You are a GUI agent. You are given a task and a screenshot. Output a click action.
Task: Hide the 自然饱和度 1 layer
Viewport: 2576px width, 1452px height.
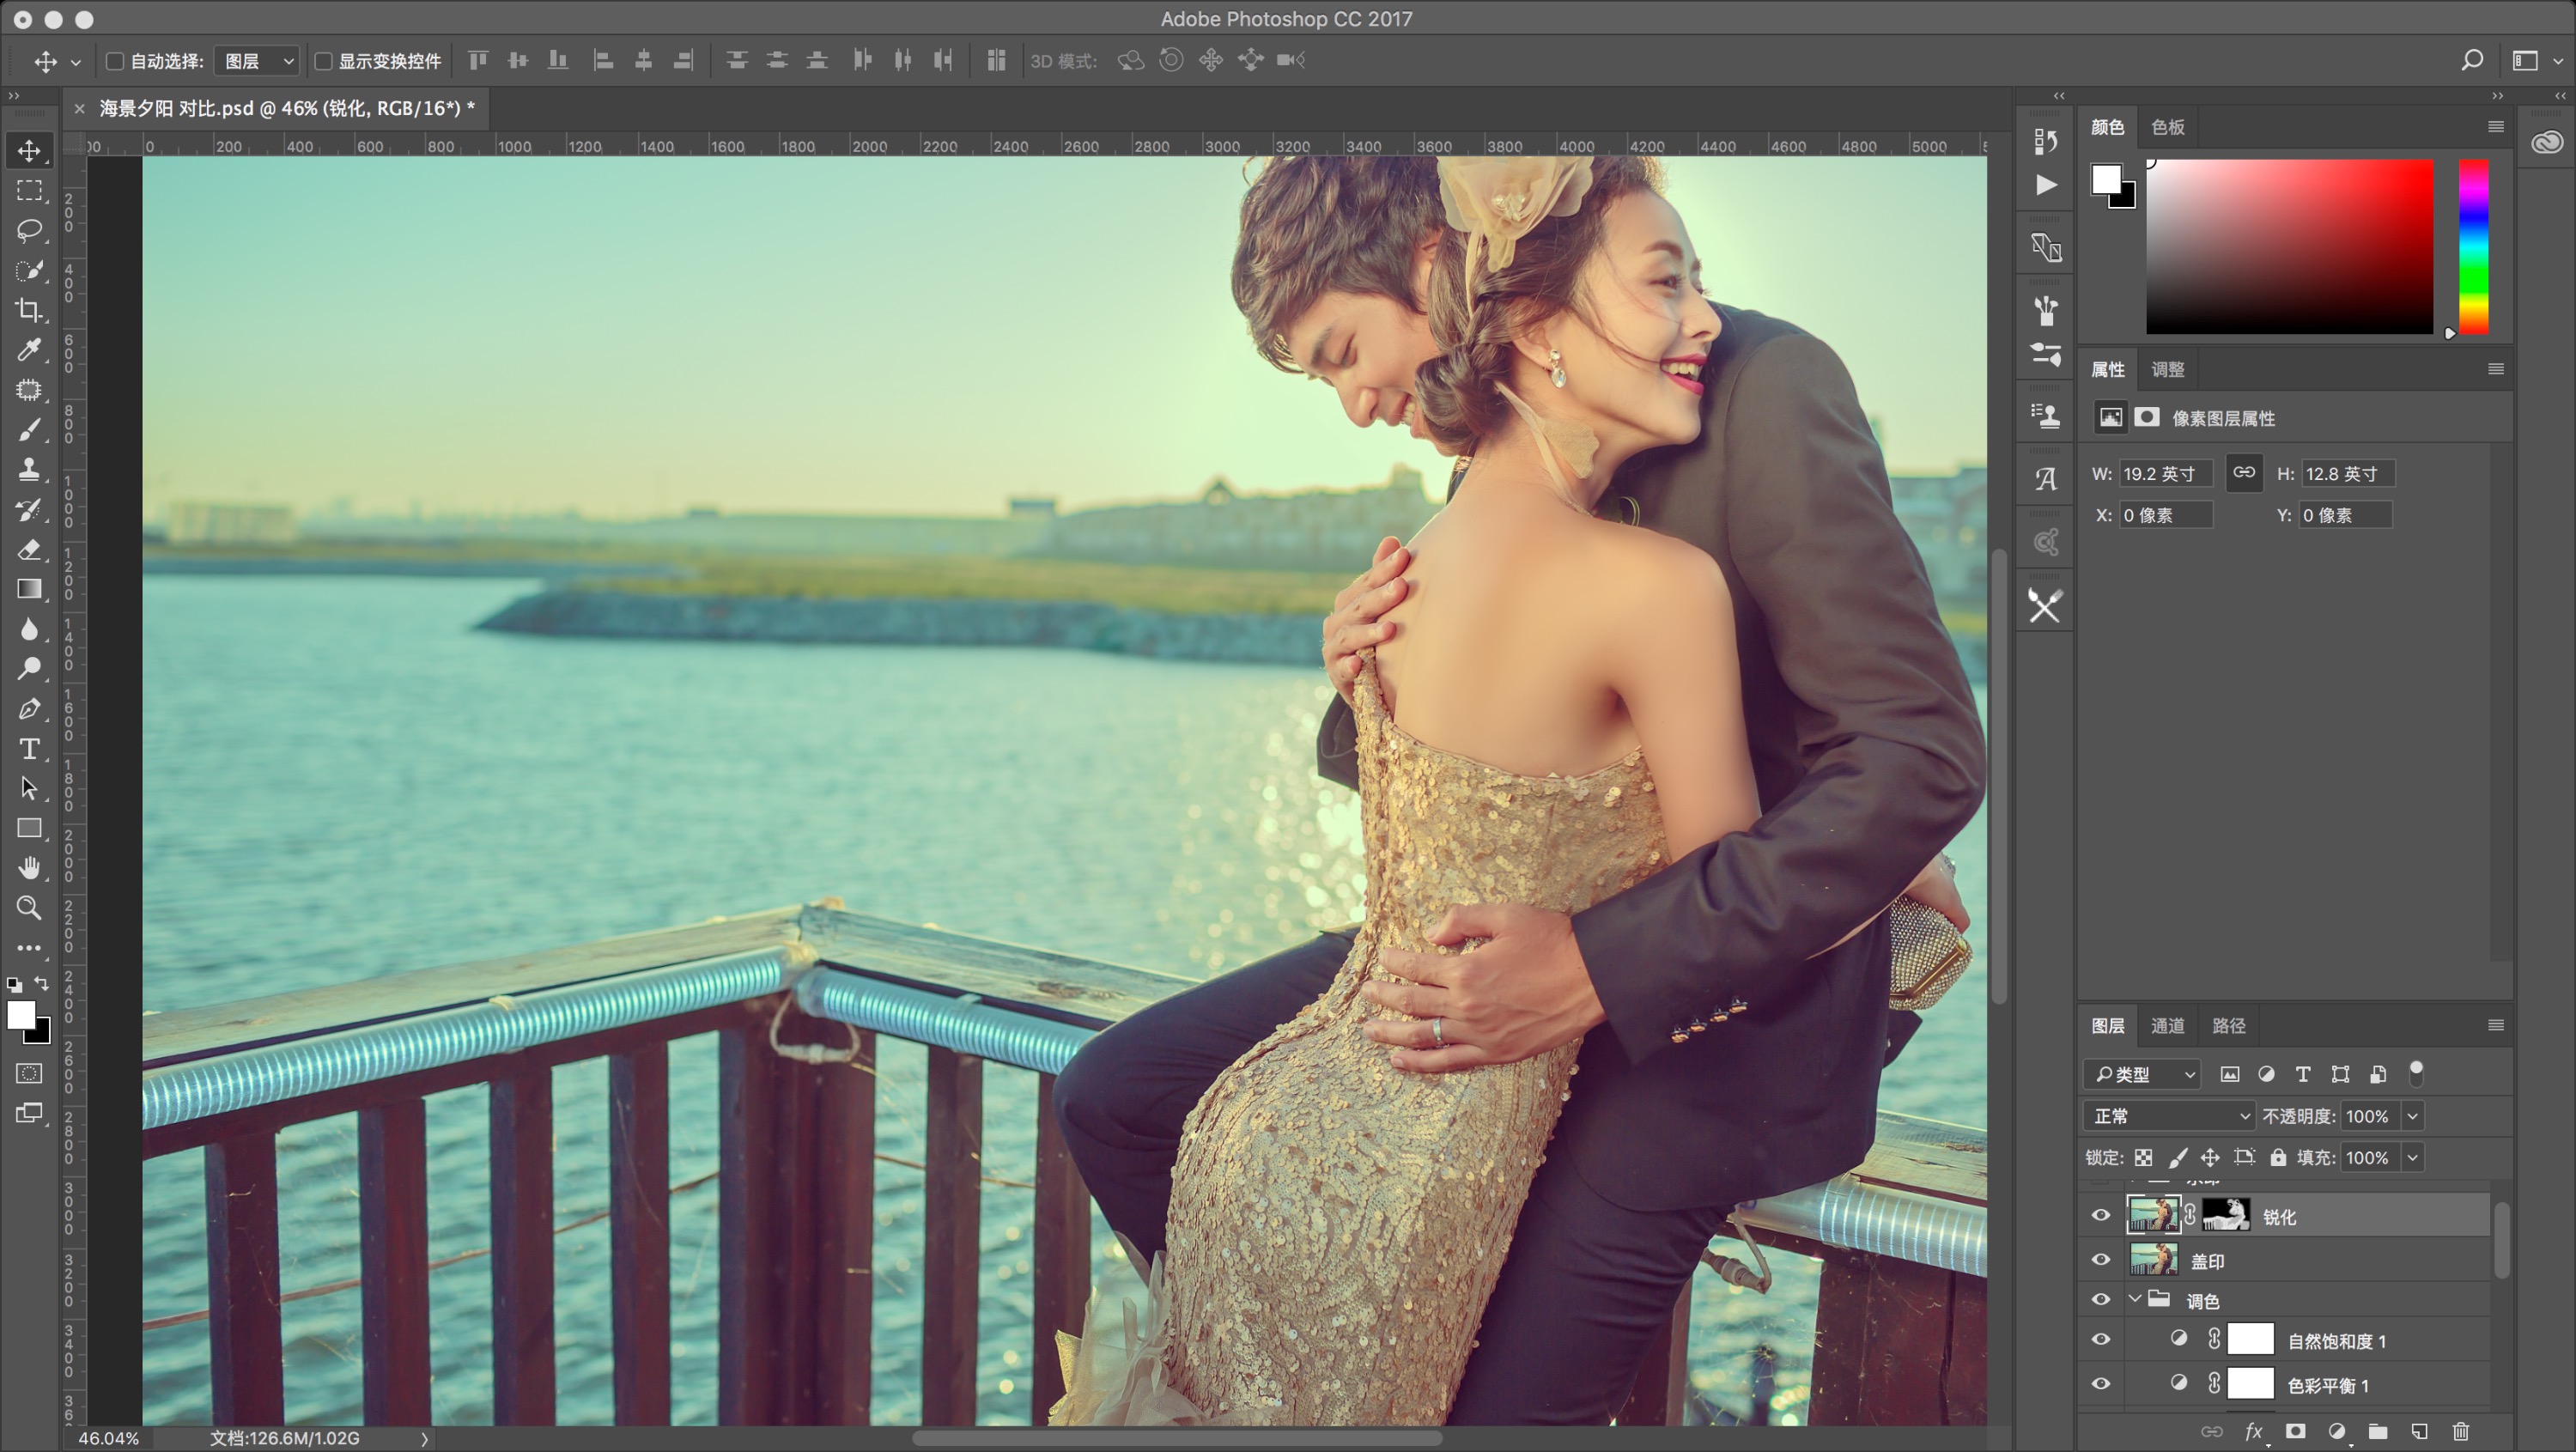point(2100,1340)
